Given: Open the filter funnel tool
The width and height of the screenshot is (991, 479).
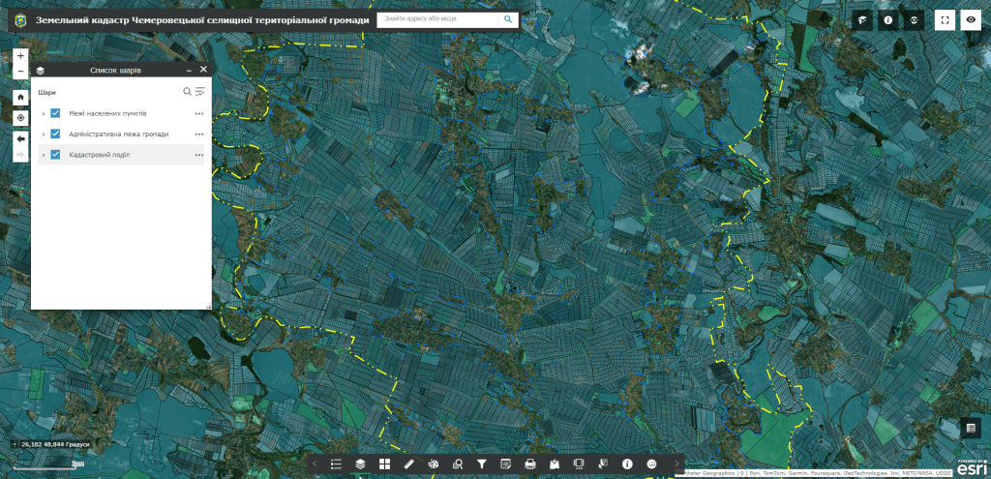Looking at the screenshot, I should [482, 464].
